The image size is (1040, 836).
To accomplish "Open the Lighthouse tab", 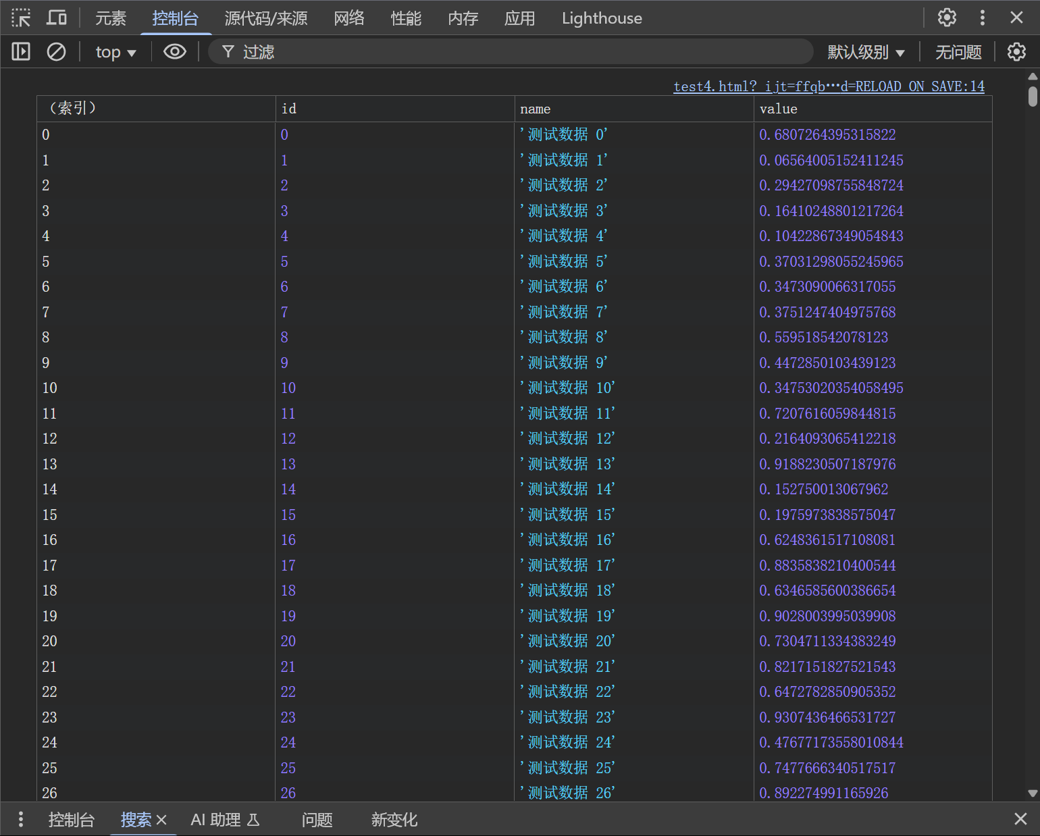I will tap(601, 18).
